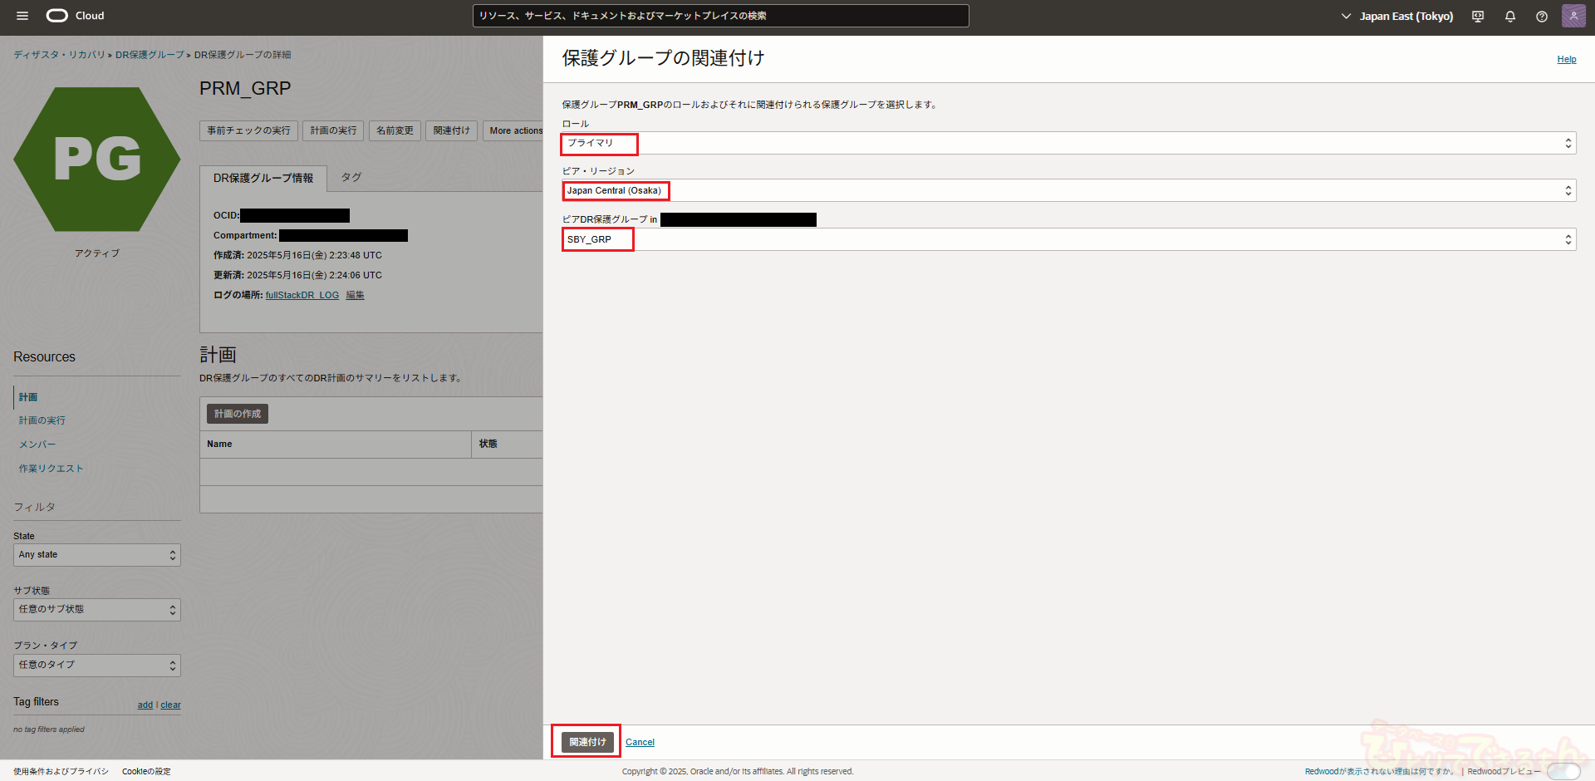Viewport: 1595px width, 781px height.
Task: Open the Cloud Shell developer tools icon
Action: coord(1478,17)
